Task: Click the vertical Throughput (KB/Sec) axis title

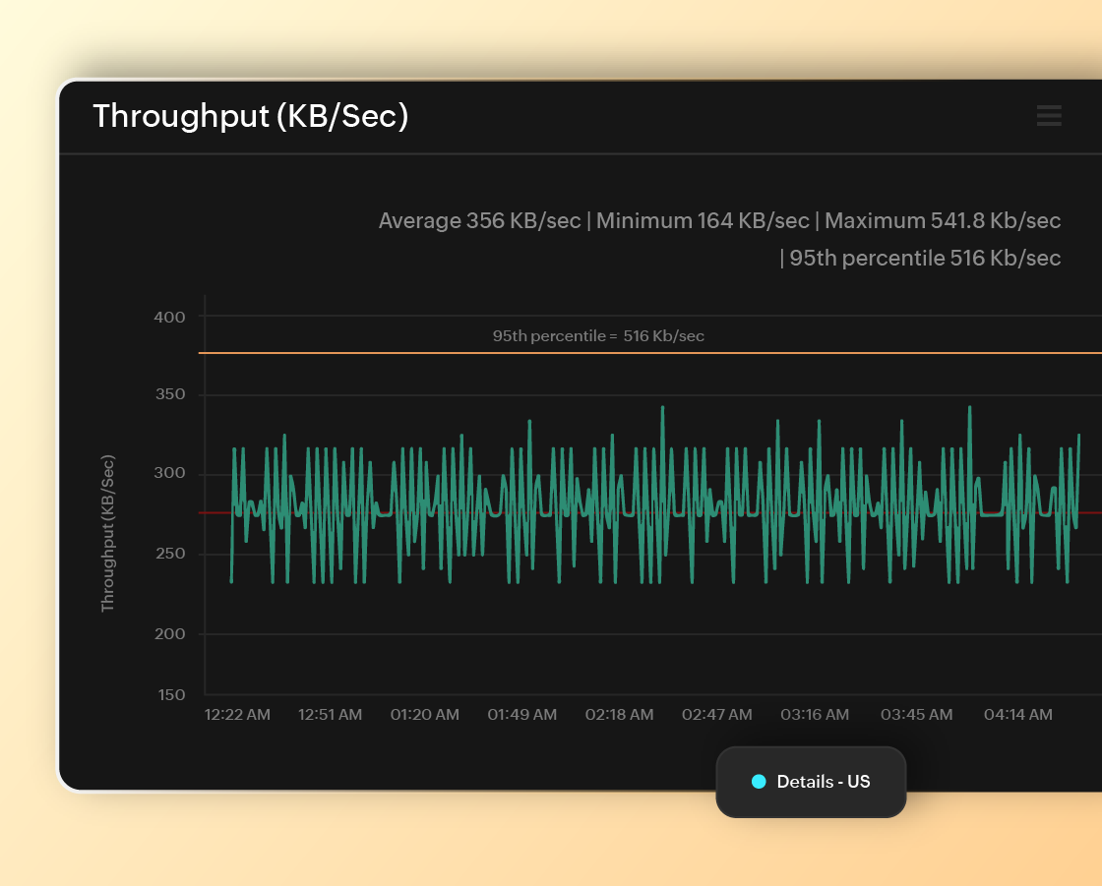Action: (x=107, y=533)
